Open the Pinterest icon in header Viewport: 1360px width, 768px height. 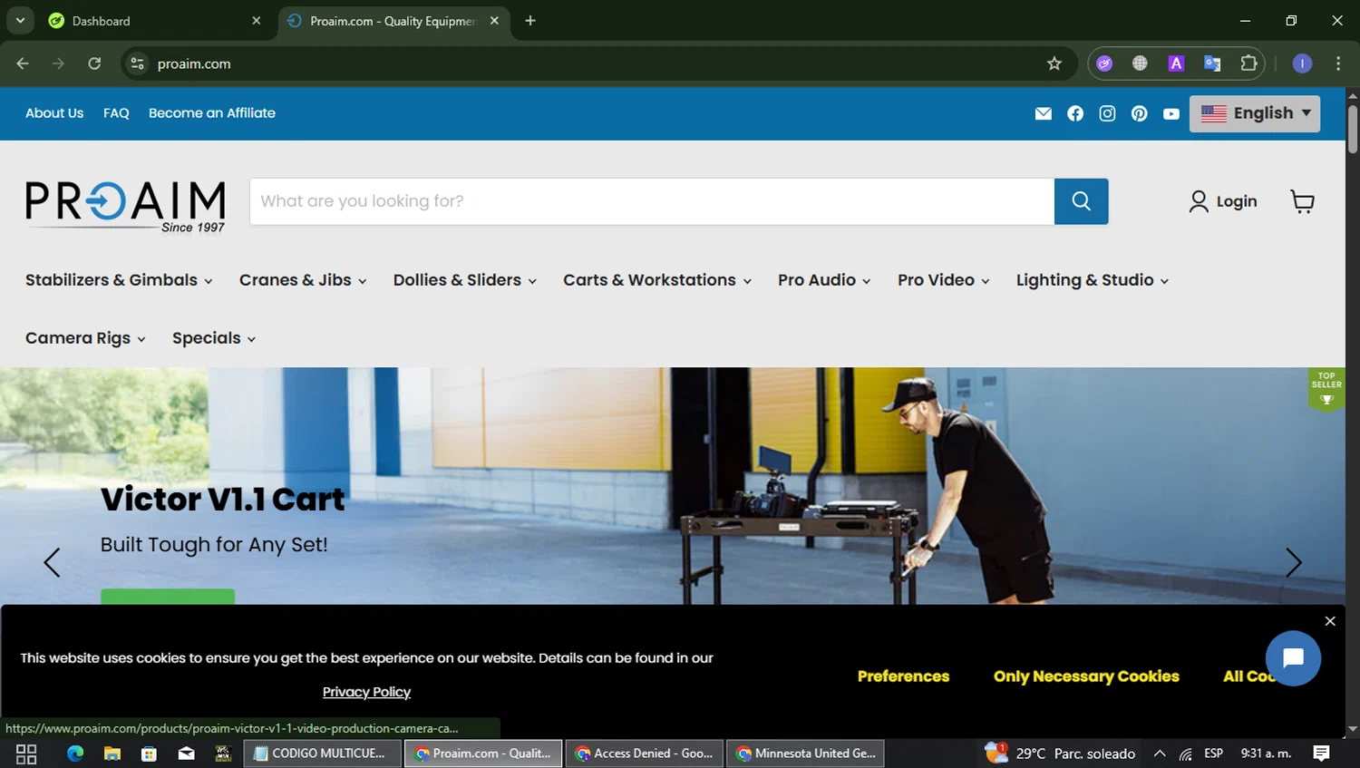[1140, 113]
